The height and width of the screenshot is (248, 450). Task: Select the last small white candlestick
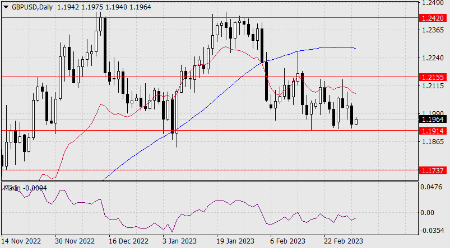click(x=356, y=121)
